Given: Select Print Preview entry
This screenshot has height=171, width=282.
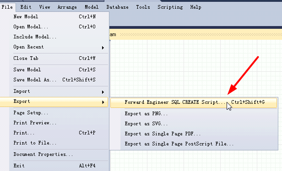Looking at the screenshot, I should 54,123.
